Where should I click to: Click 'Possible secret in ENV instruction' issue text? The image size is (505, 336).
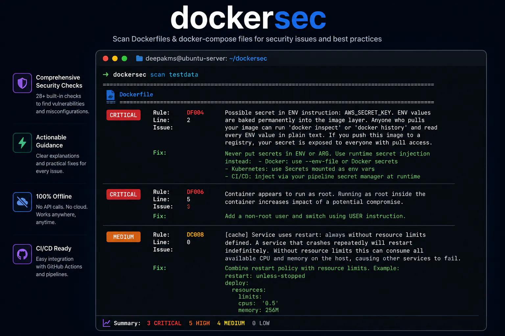tap(331, 128)
